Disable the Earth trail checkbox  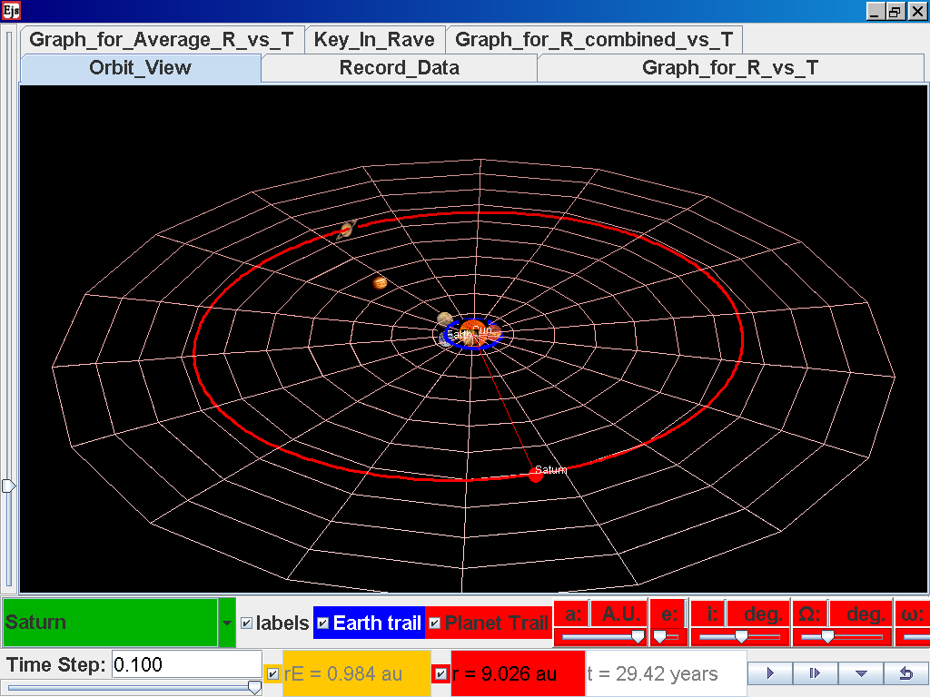pyautogui.click(x=323, y=623)
